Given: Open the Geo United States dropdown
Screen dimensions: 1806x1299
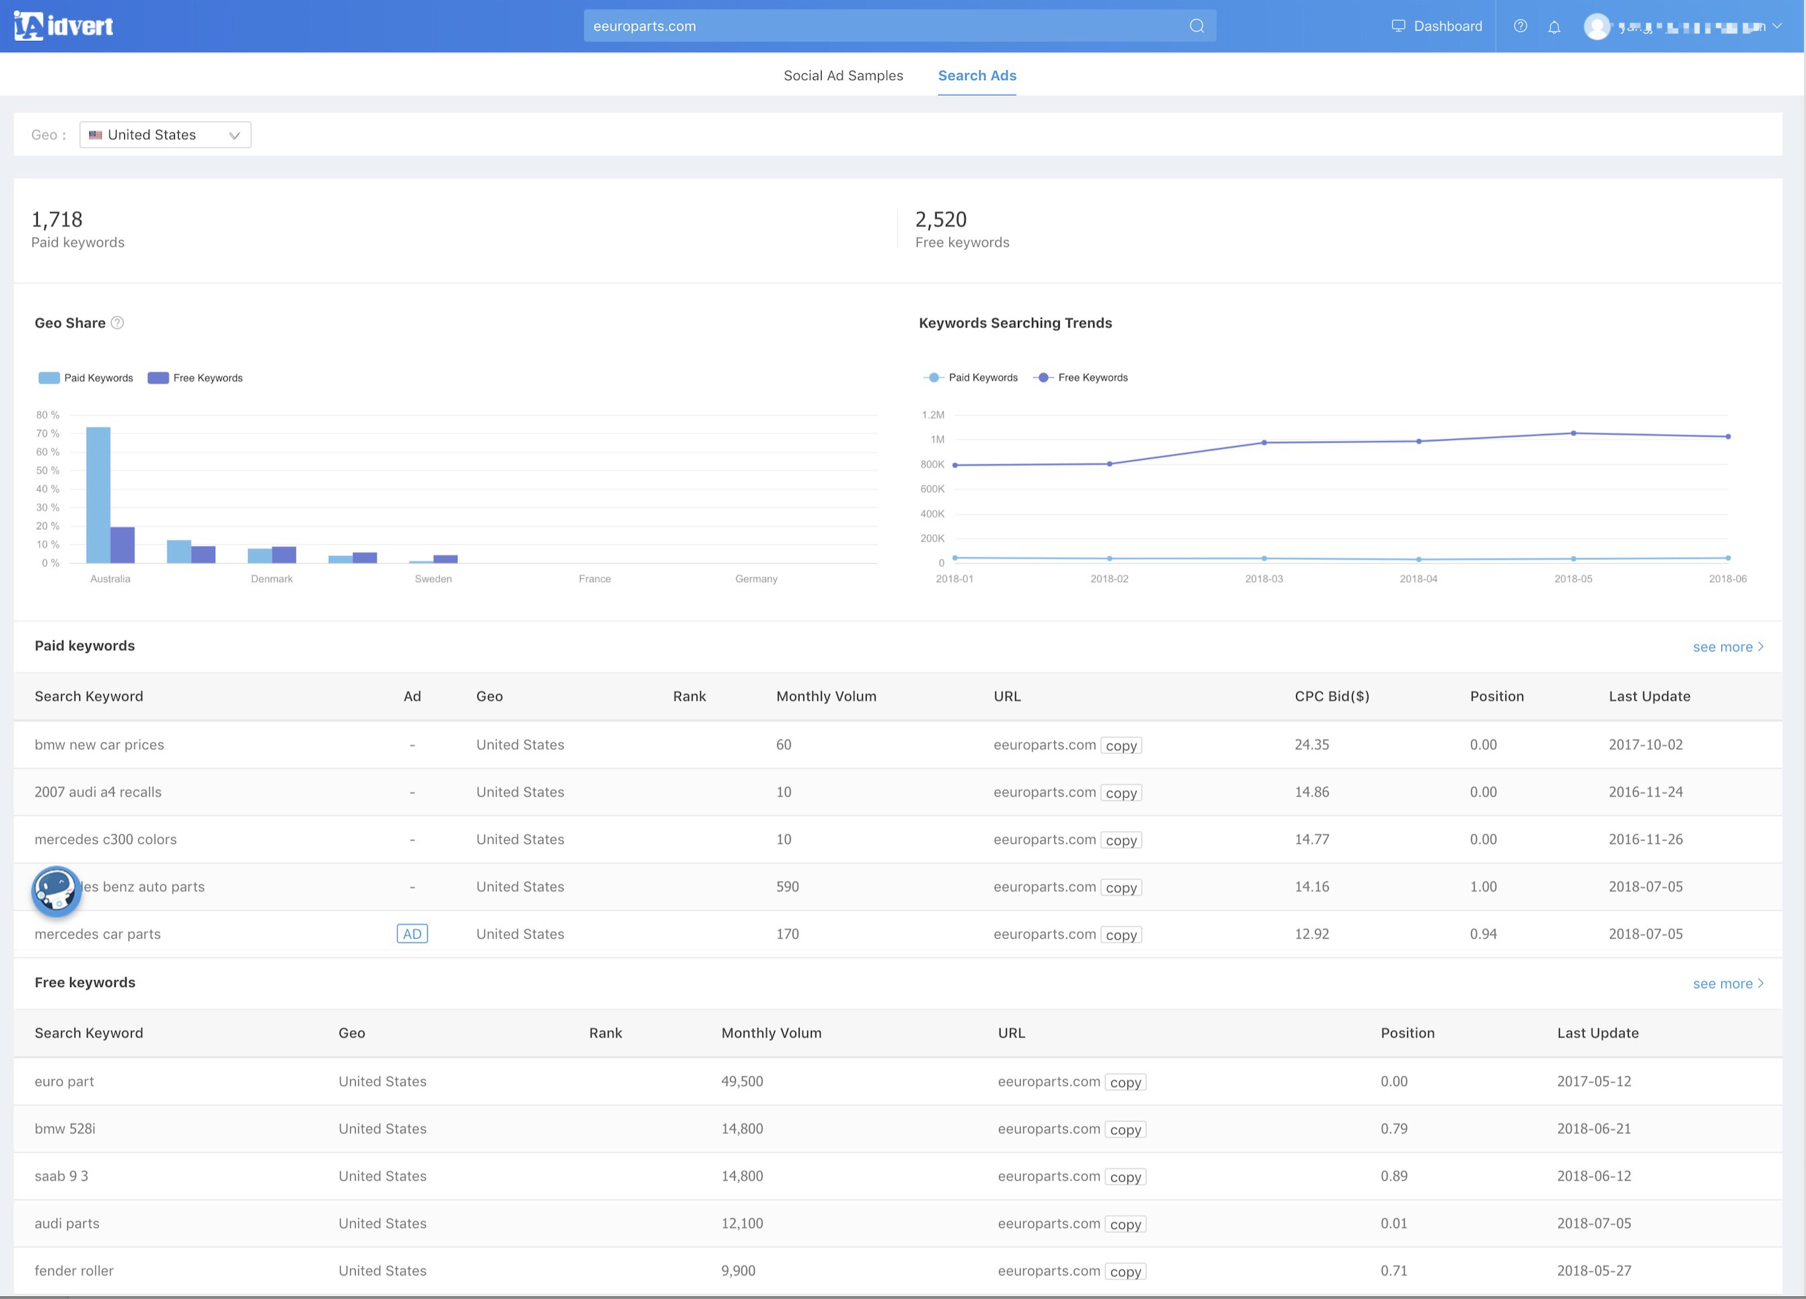Looking at the screenshot, I should point(165,134).
